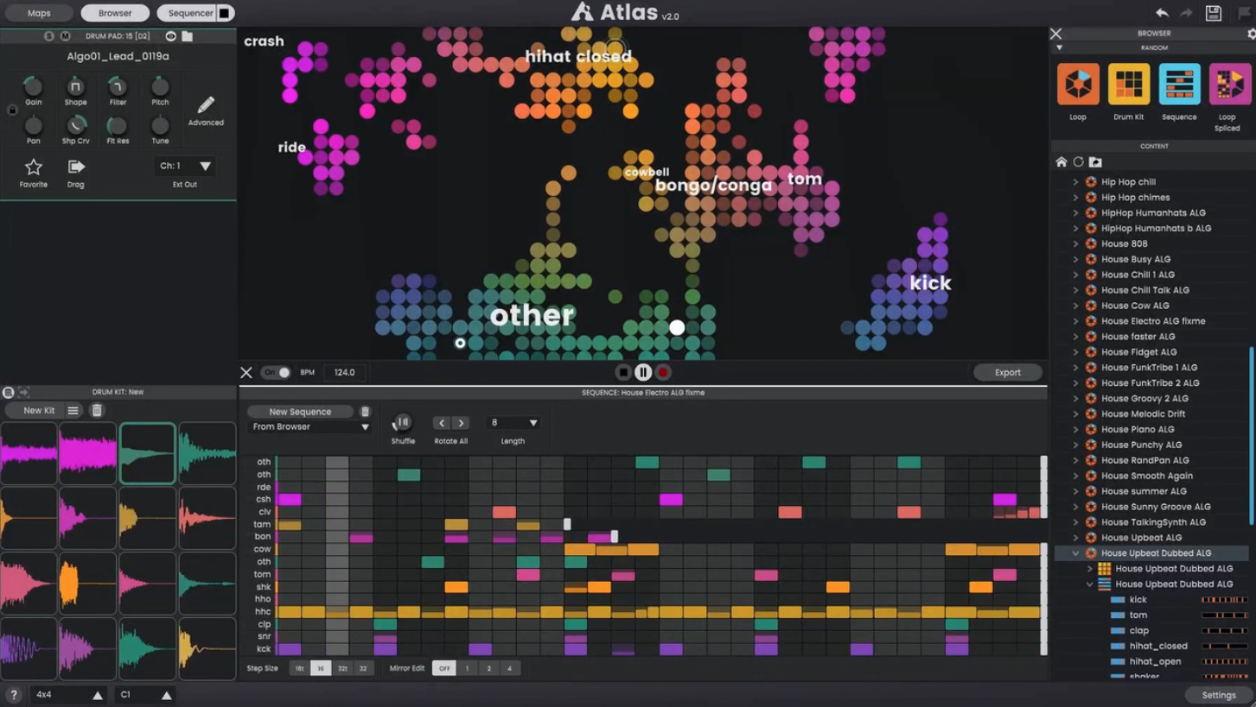1256x707 pixels.
Task: Switch to the Sequencer tab
Action: (190, 13)
